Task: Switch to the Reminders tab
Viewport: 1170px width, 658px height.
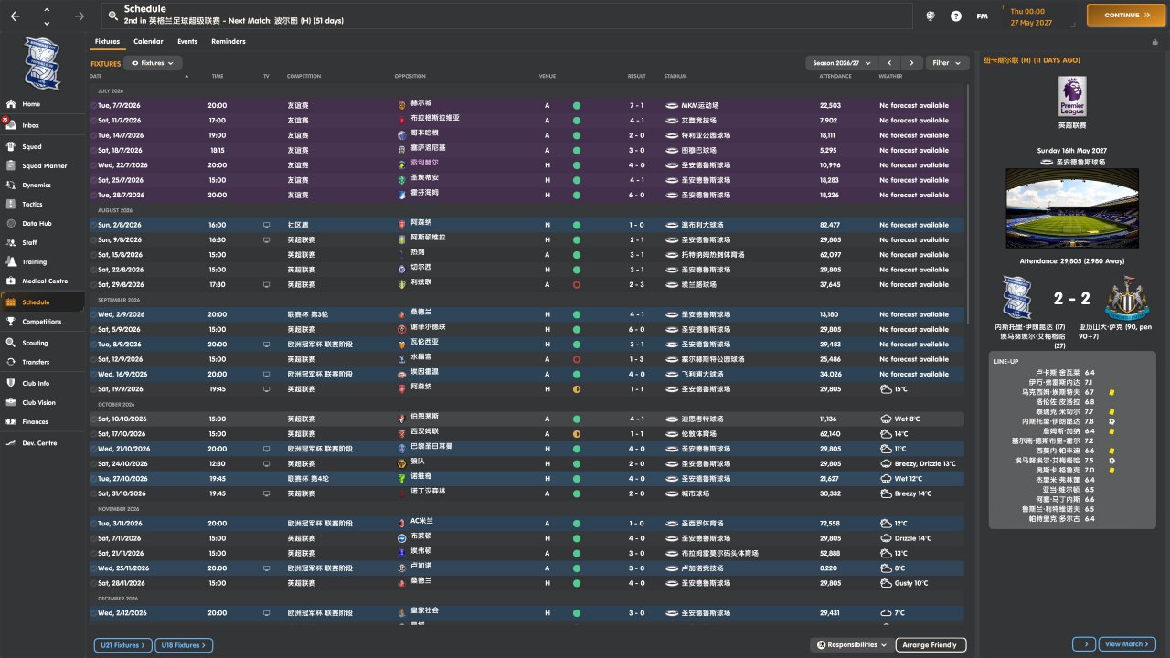Action: [228, 42]
